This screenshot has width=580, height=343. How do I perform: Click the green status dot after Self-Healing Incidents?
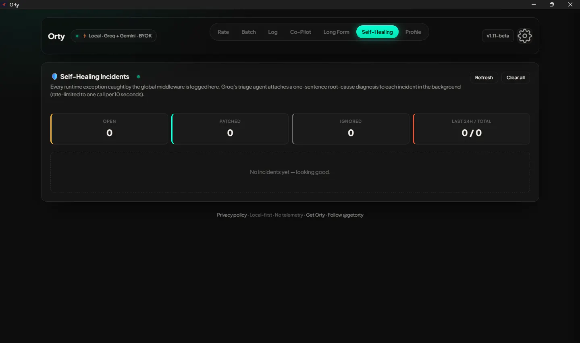point(138,76)
